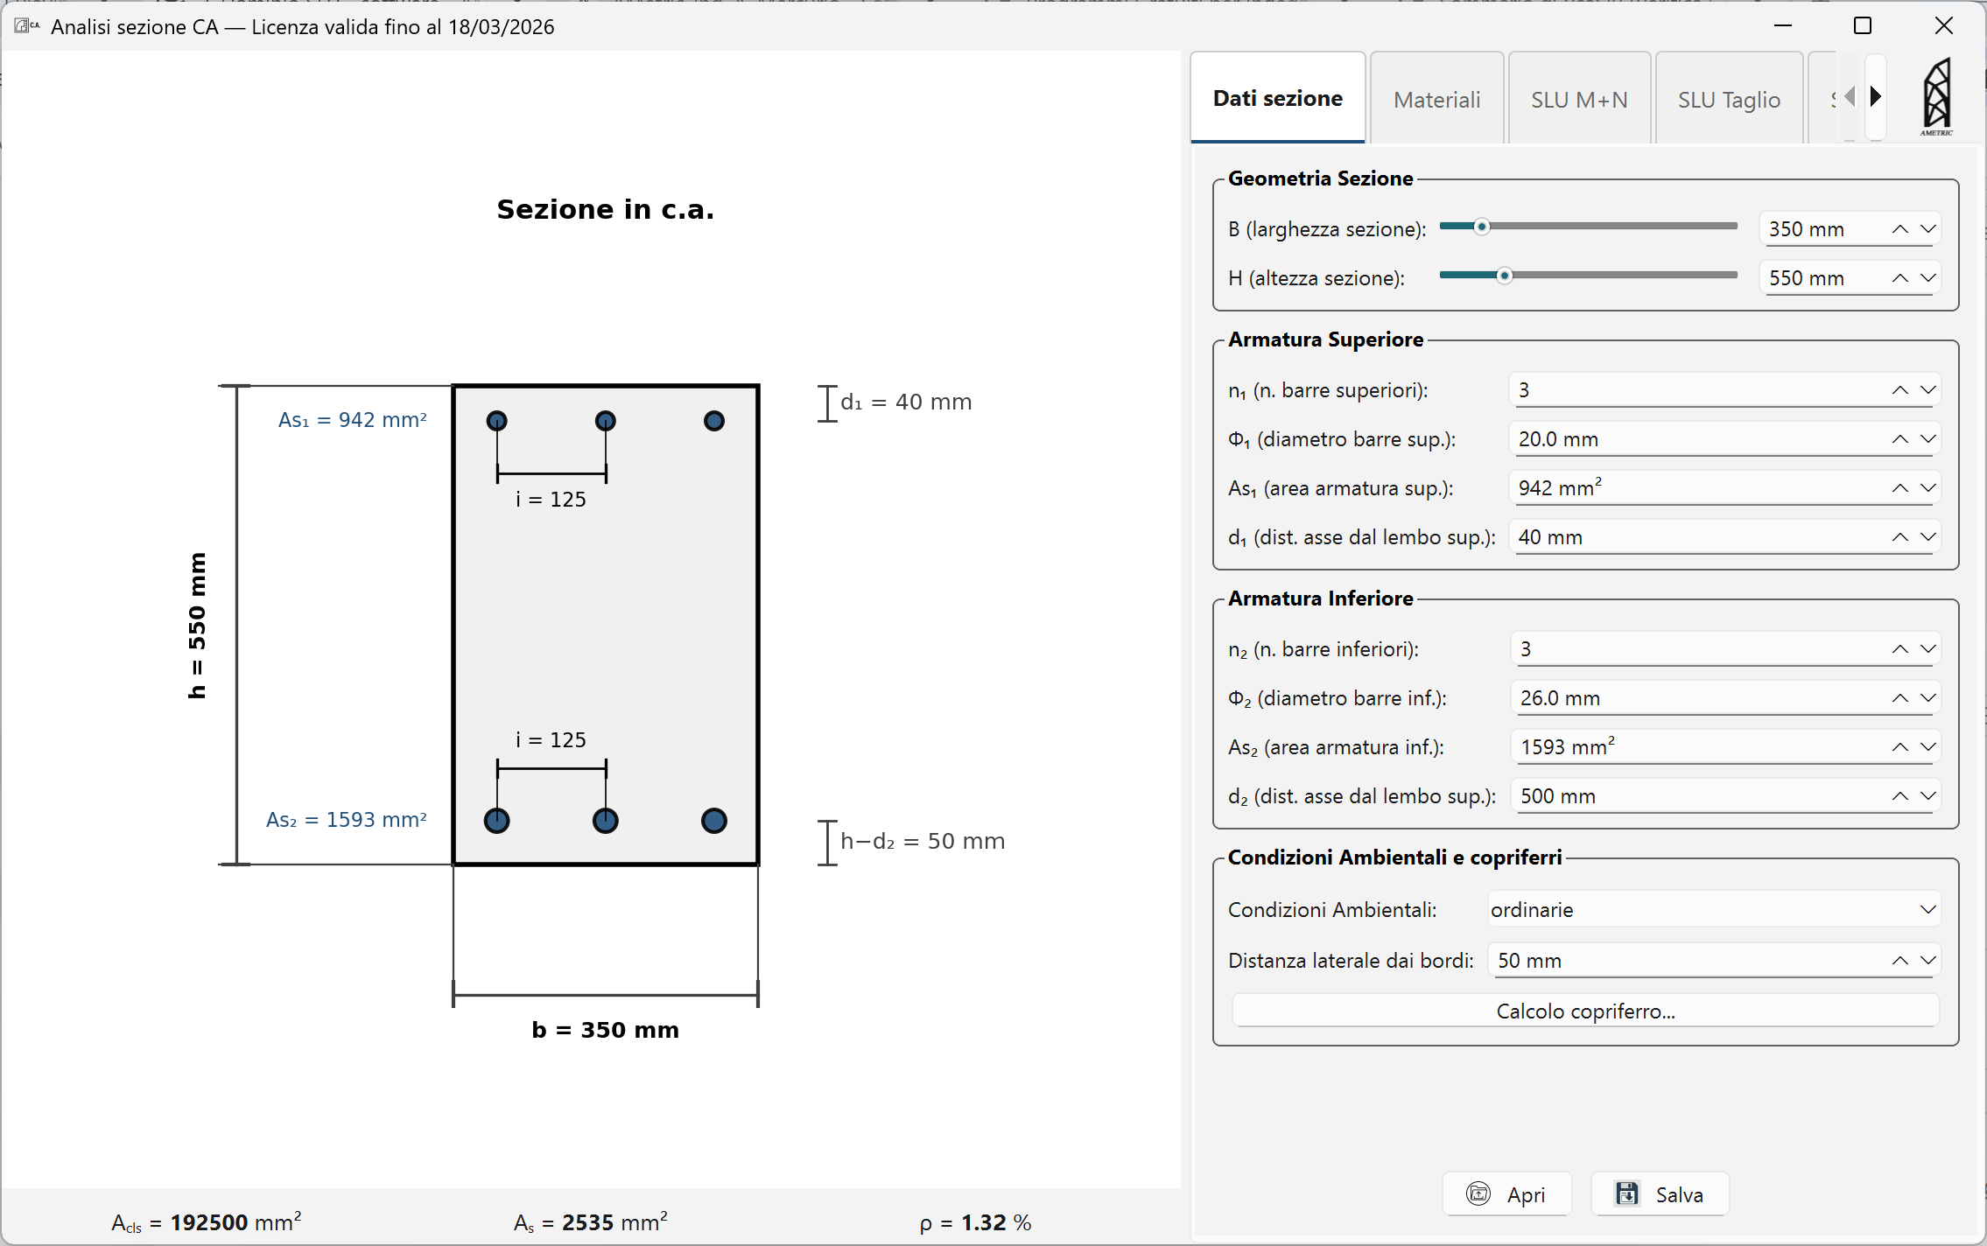Screen dimensions: 1987x1246
Task: Increase B larghezza sezione with up arrow
Action: click(x=1899, y=229)
